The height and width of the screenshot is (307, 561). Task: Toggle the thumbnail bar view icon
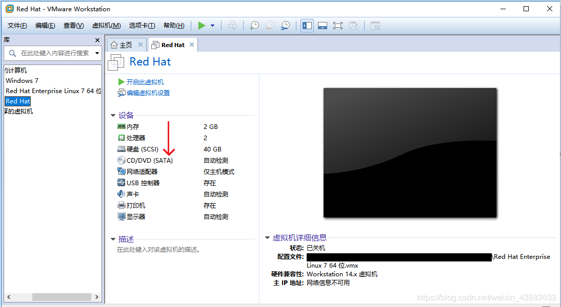coord(323,26)
